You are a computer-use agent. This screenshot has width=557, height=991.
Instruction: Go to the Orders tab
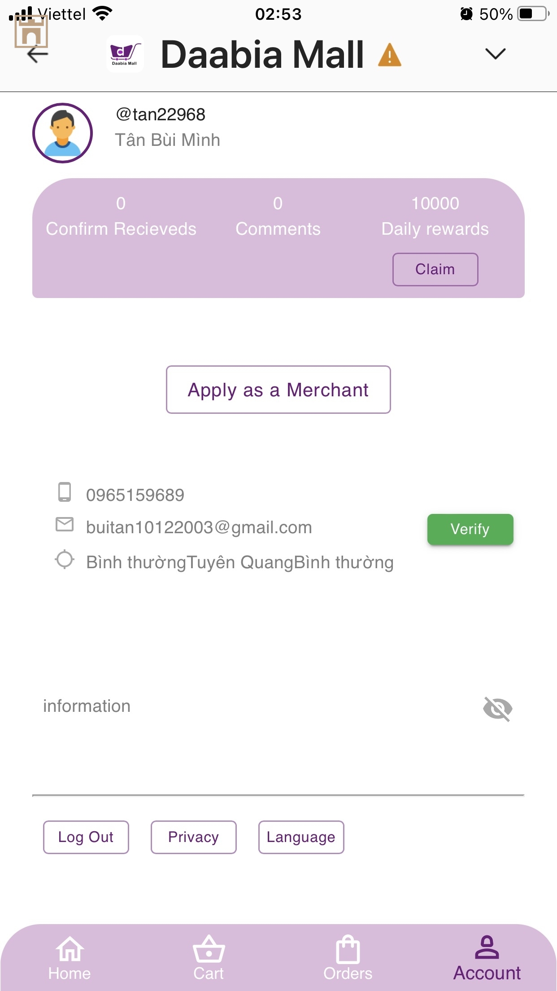pyautogui.click(x=348, y=958)
